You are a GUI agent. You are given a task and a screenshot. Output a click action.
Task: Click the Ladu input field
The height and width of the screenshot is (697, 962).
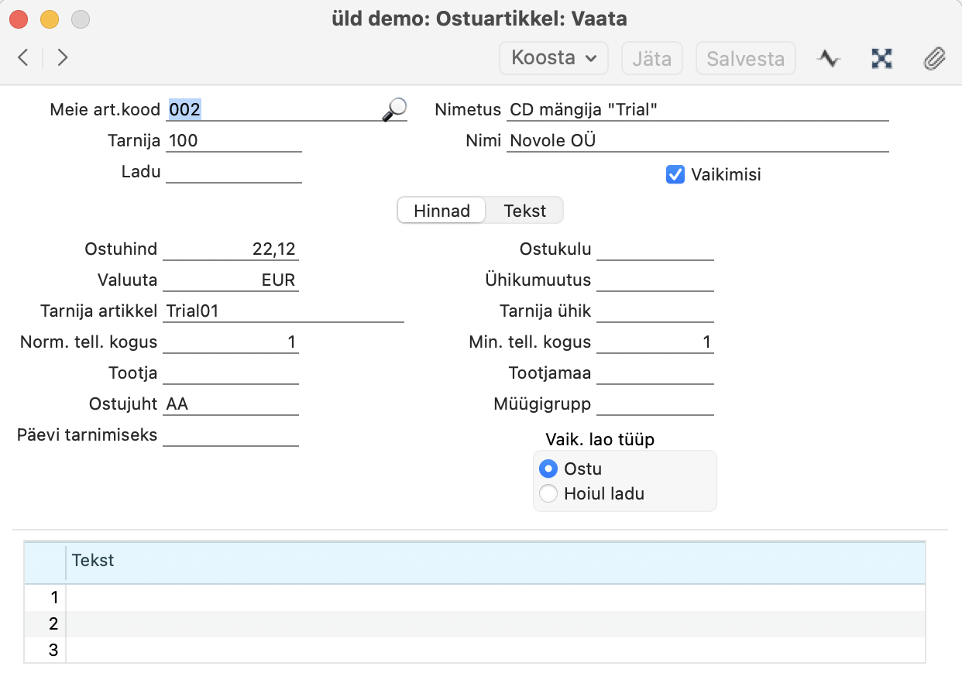click(233, 172)
